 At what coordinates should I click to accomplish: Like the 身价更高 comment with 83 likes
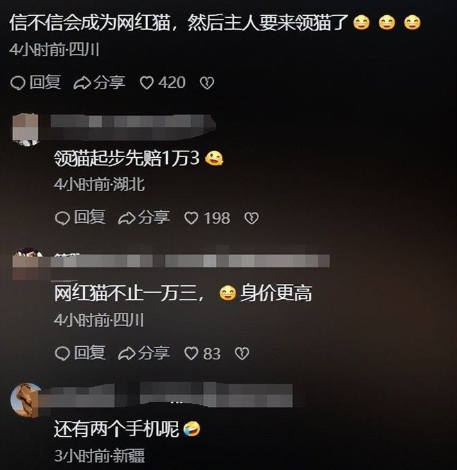pyautogui.click(x=202, y=354)
